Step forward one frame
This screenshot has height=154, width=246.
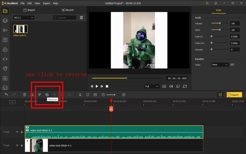[102, 86]
